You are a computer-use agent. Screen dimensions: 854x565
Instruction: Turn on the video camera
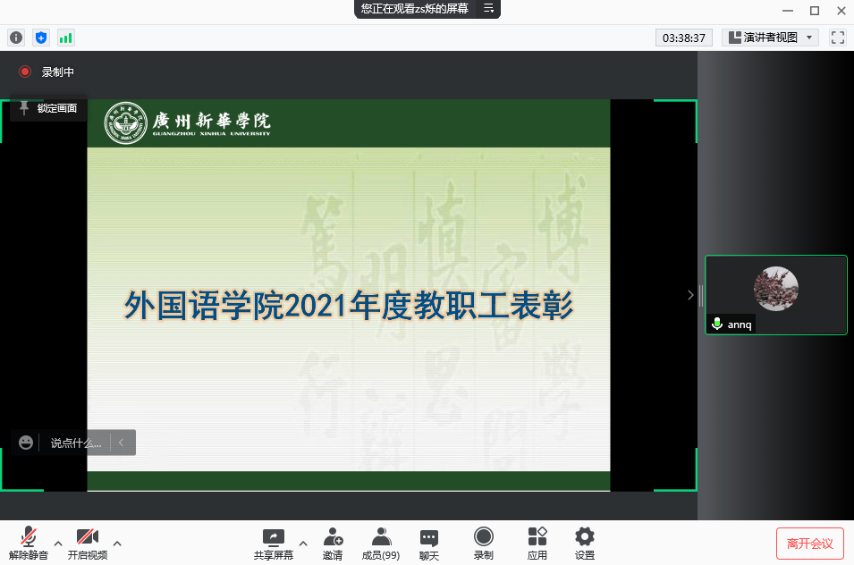click(x=87, y=543)
